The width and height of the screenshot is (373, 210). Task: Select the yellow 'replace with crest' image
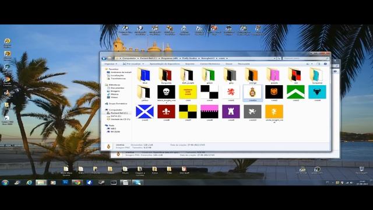click(188, 92)
